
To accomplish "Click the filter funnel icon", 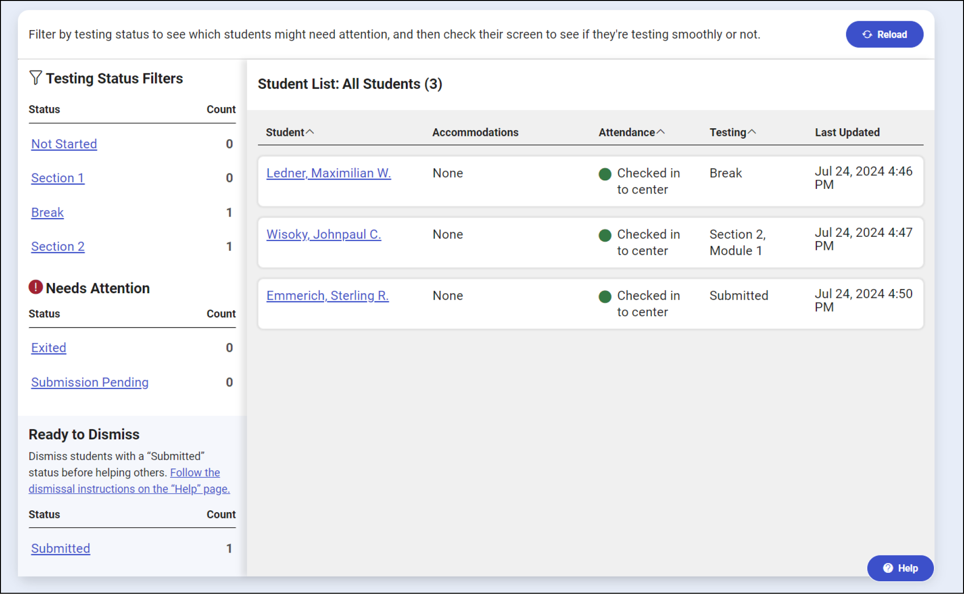I will 36,78.
